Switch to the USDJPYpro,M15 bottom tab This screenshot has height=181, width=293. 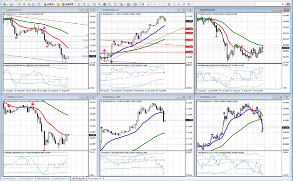[27, 178]
